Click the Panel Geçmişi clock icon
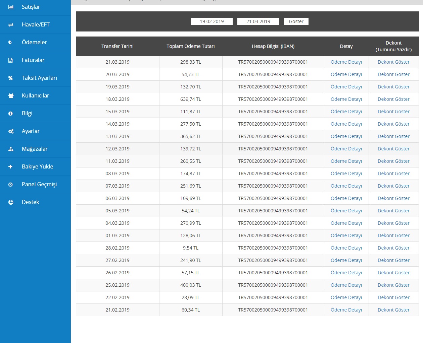The height and width of the screenshot is (343, 423). (x=10, y=185)
